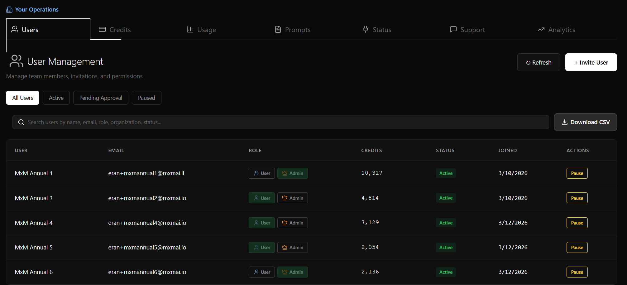
Task: Click the crown icon in MxM Annual 6 row
Action: click(x=285, y=272)
